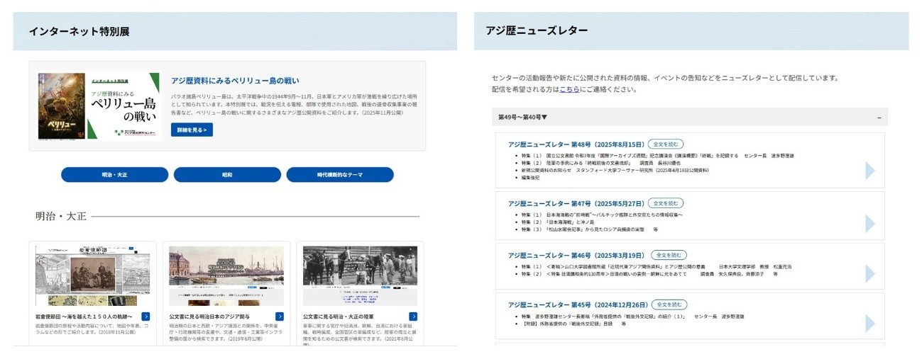Open the ペリリュー島の戦い banner image
This screenshot has width=922, height=359.
pos(99,106)
